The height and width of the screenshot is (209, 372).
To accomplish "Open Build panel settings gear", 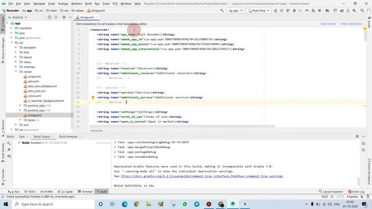I will 357,136.
